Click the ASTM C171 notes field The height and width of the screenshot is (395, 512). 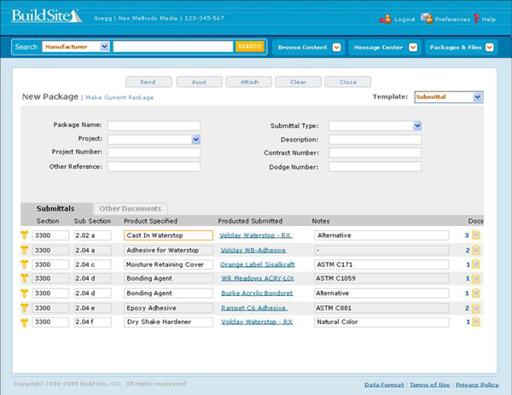click(381, 264)
